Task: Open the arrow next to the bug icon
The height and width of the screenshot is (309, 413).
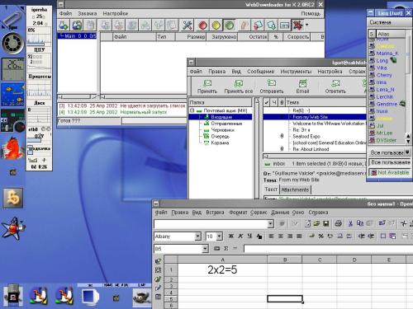Action: (x=307, y=25)
